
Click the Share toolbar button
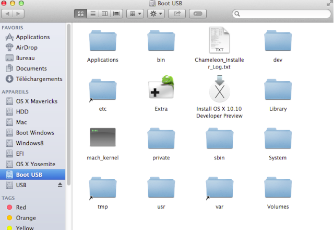pos(177,14)
